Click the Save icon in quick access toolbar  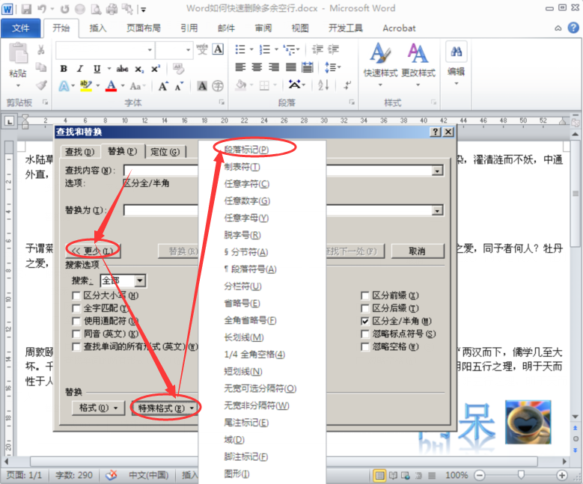coord(26,9)
